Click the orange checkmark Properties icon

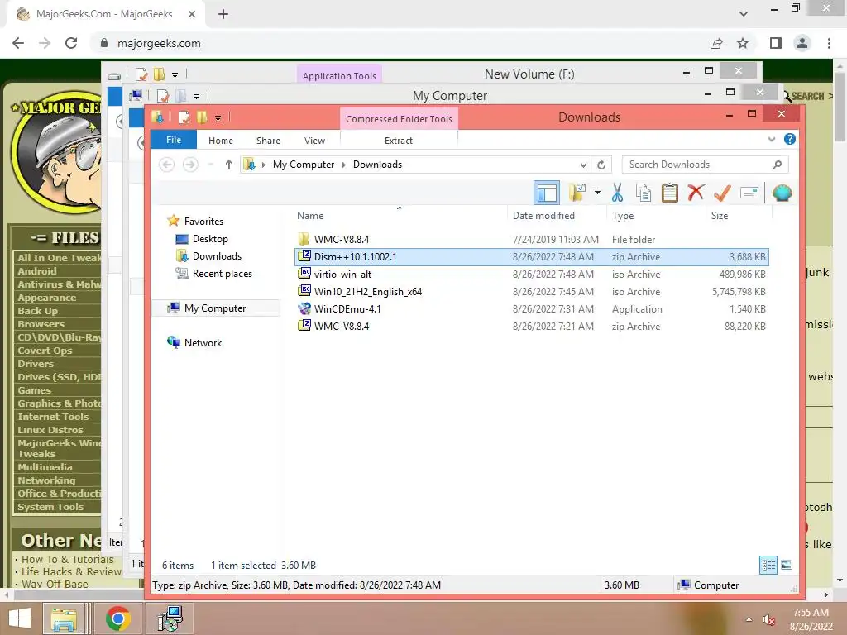coord(722,193)
